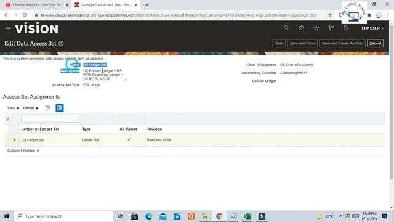Viewport: 394px width, 222px height.
Task: Go forward in browser history
Action: pos(15,15)
